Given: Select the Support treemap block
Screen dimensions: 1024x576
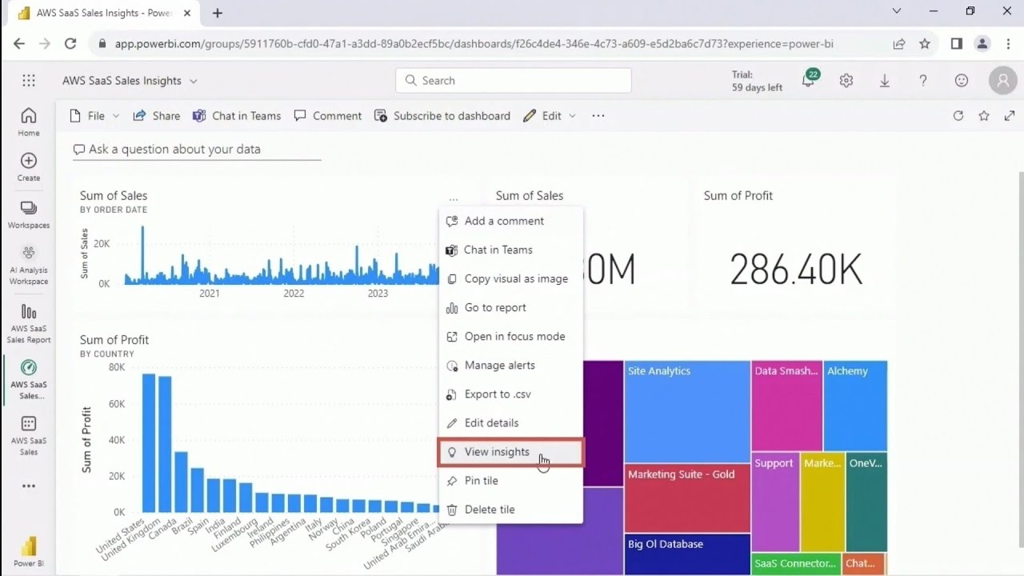Looking at the screenshot, I should tap(775, 502).
